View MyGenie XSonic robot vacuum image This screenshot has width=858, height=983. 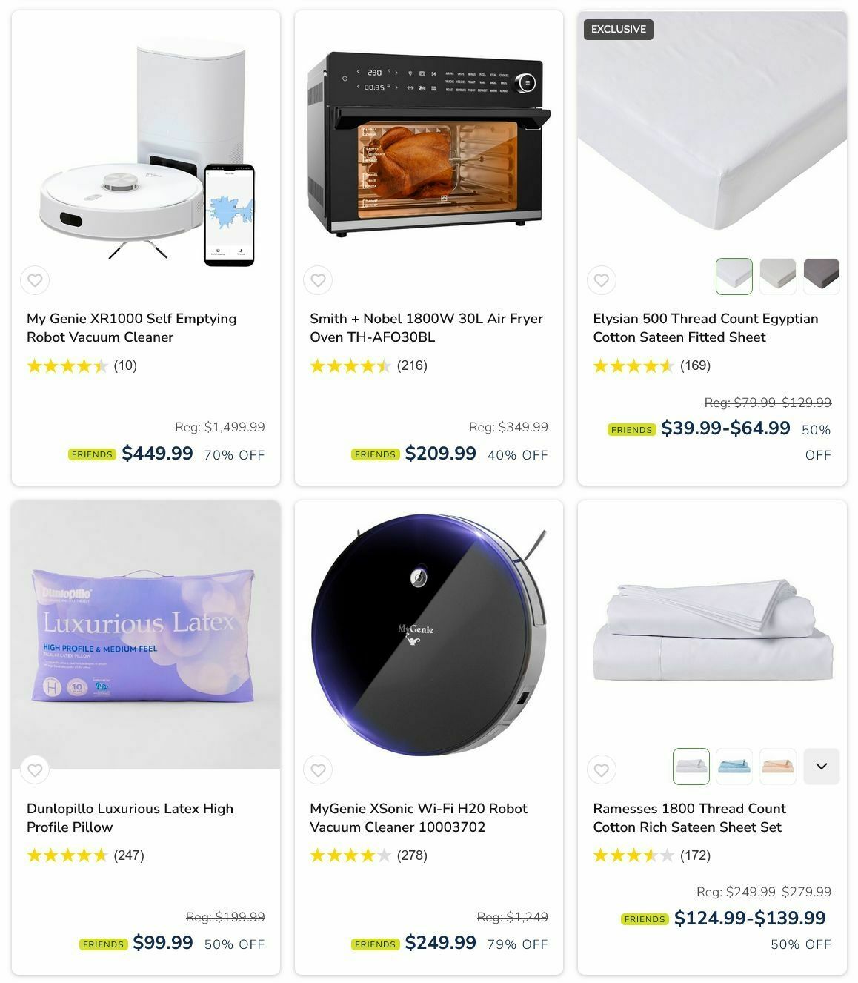[x=429, y=634]
